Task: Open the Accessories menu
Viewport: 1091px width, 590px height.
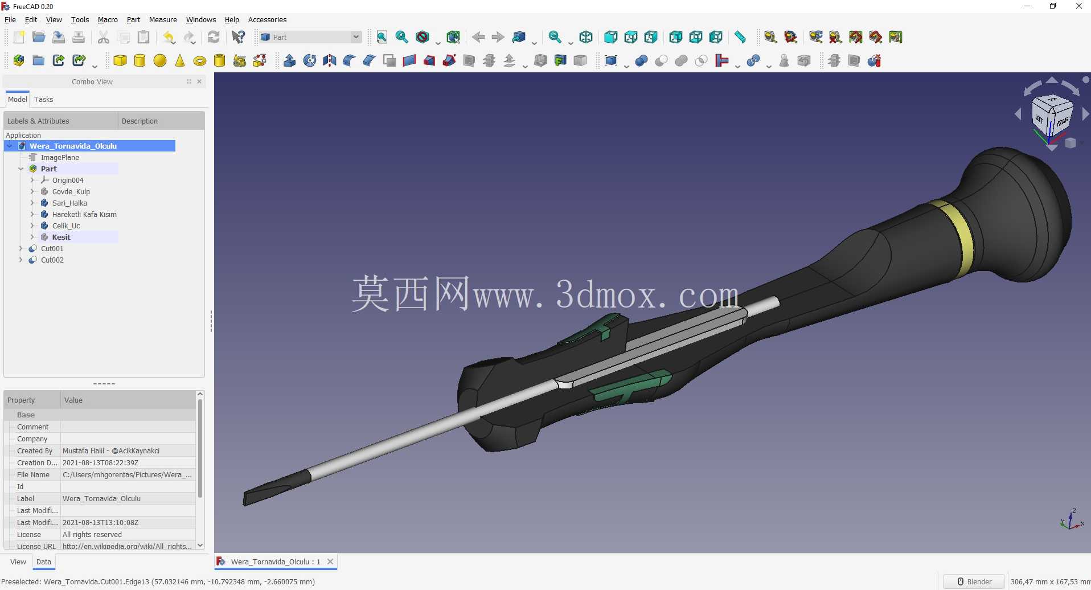Action: pyautogui.click(x=267, y=19)
